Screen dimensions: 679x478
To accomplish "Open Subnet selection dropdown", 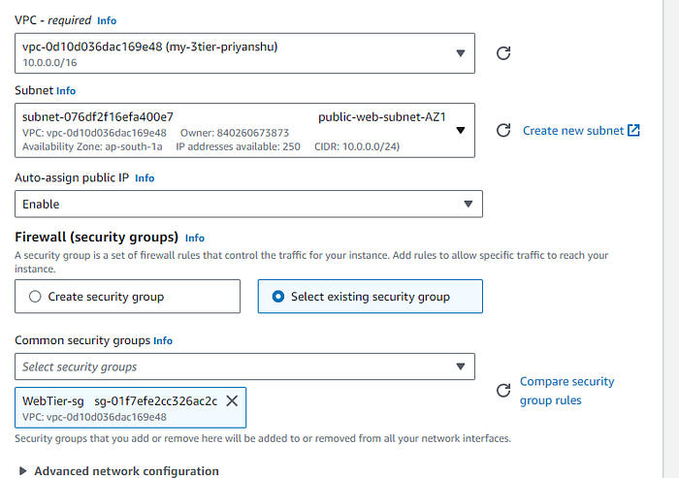I will tap(244, 130).
